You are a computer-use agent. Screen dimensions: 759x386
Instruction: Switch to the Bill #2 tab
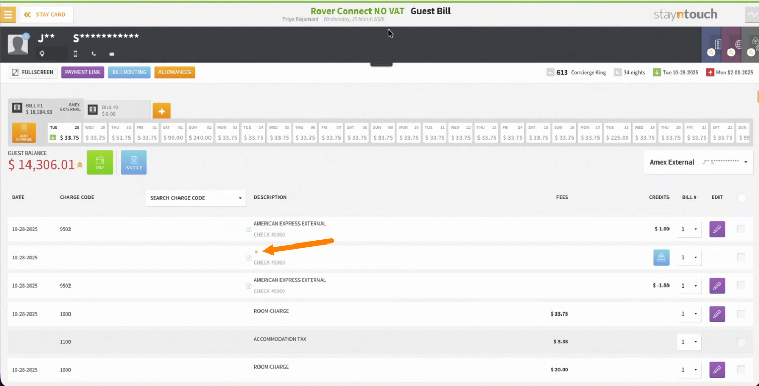tap(117, 110)
